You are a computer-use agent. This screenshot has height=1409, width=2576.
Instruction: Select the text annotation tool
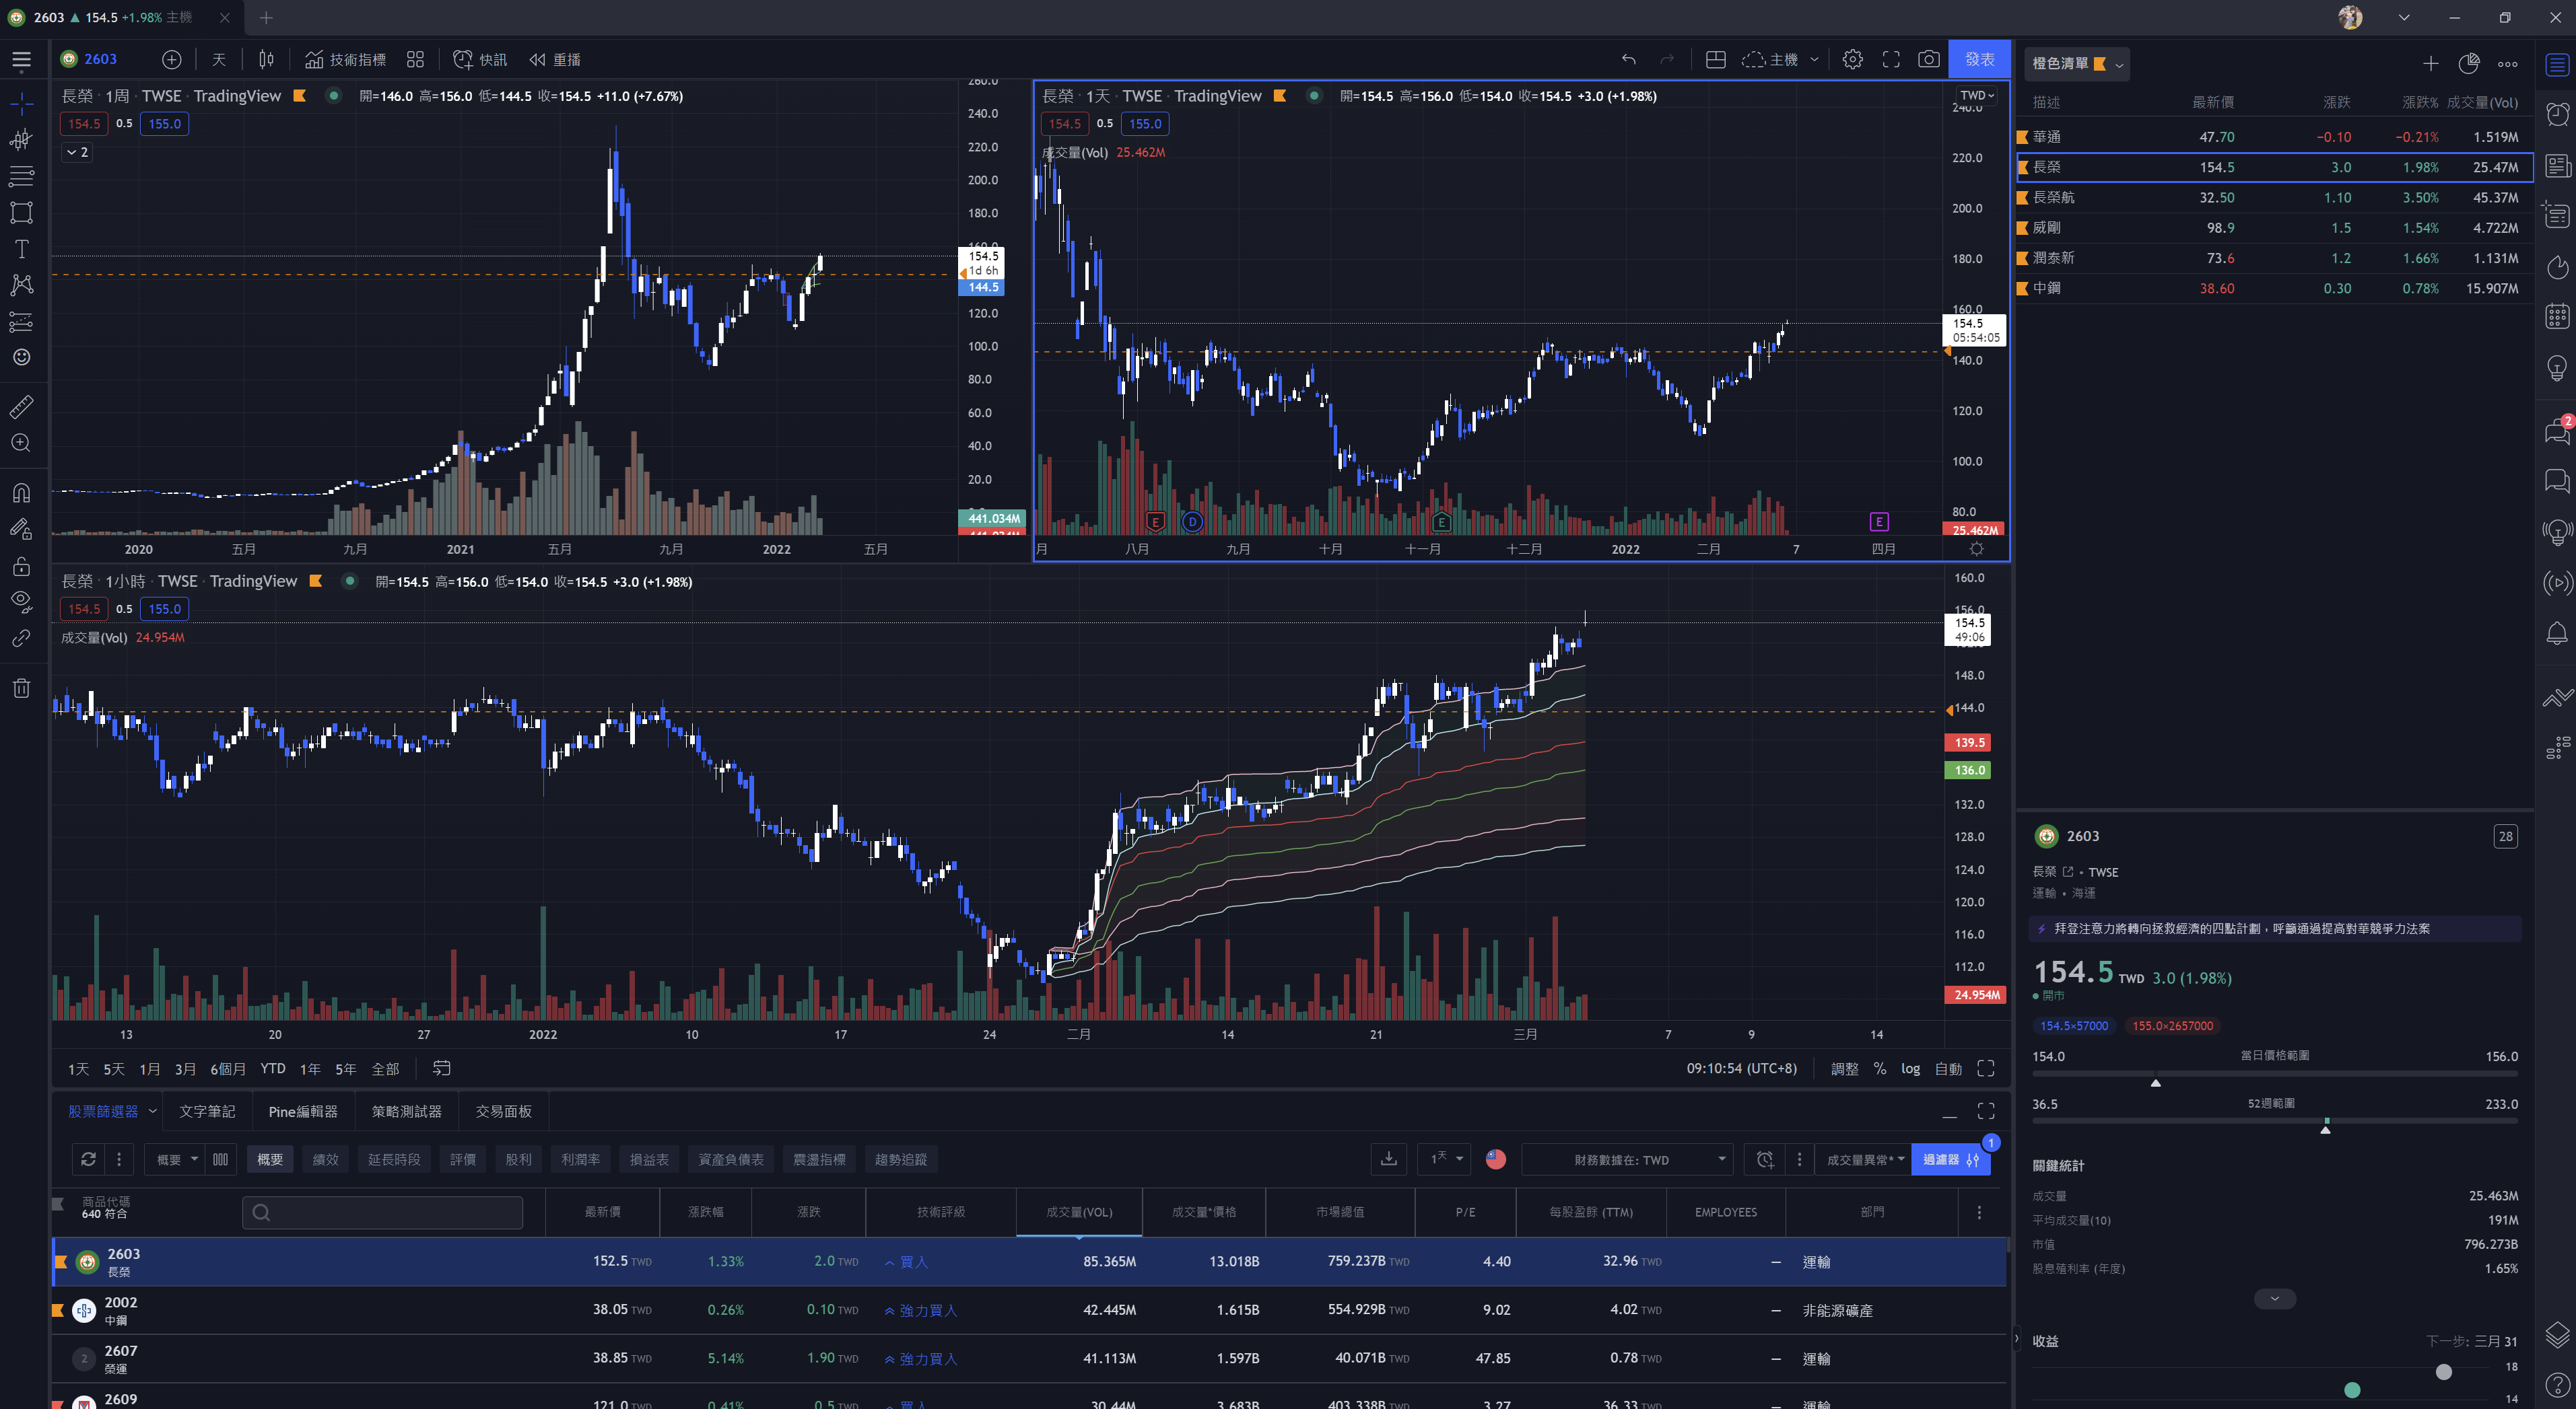[21, 249]
